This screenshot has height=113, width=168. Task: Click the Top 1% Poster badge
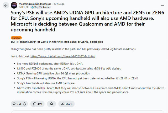[40, 7]
